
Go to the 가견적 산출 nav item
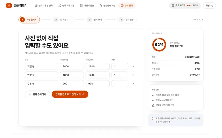[x=87, y=6]
